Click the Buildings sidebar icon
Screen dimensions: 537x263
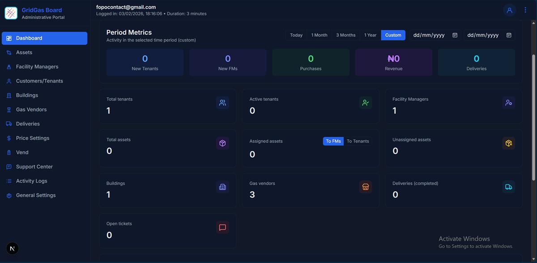(x=9, y=96)
